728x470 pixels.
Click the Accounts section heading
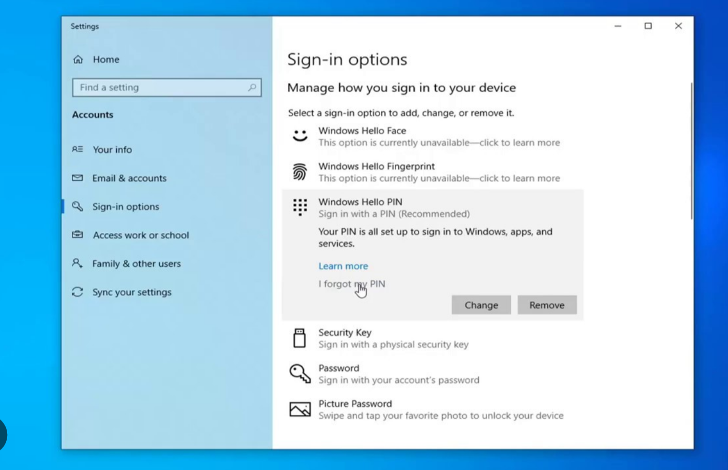tap(93, 115)
